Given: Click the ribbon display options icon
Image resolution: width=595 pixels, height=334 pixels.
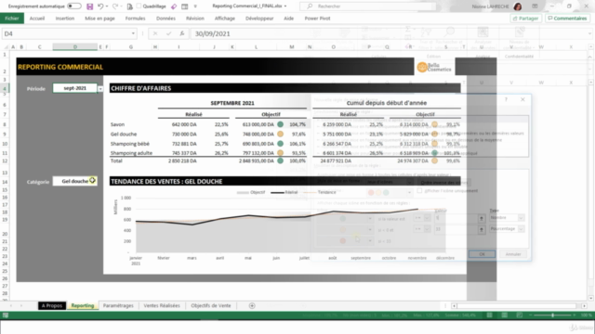Looking at the screenshot, I should pyautogui.click(x=535, y=6).
